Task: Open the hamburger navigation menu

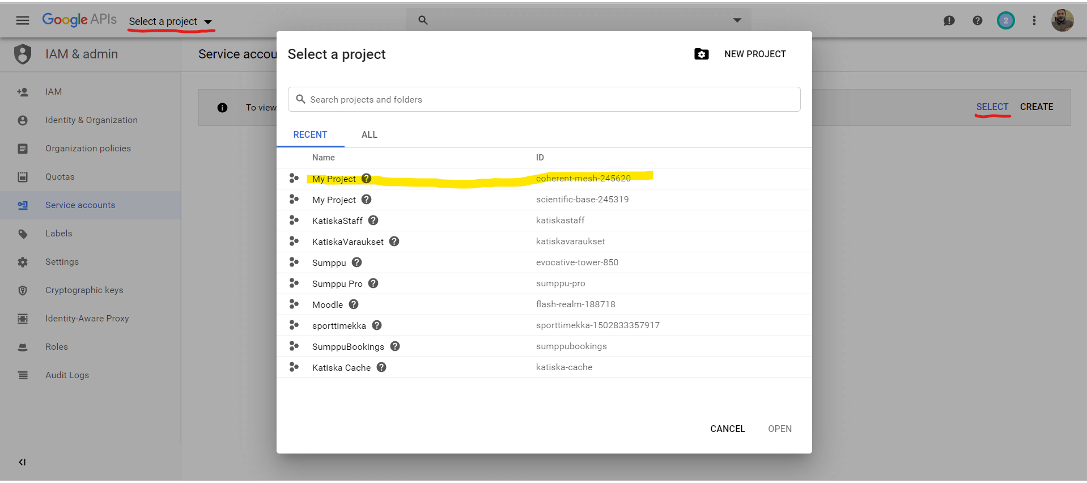Action: [23, 20]
